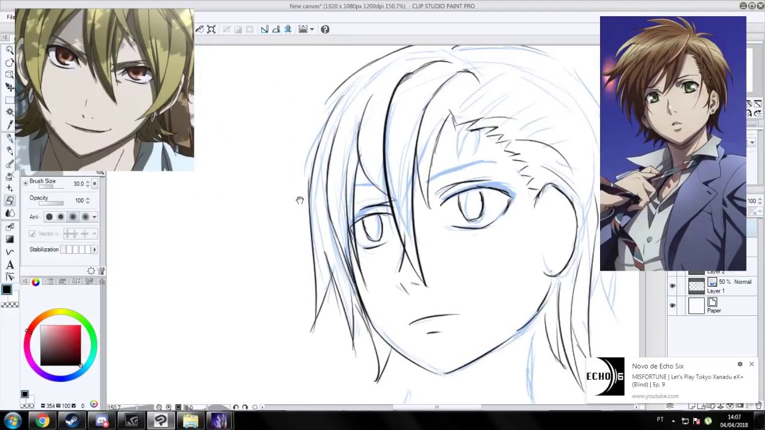Adjust Opacity stepper arrows

pos(88,201)
